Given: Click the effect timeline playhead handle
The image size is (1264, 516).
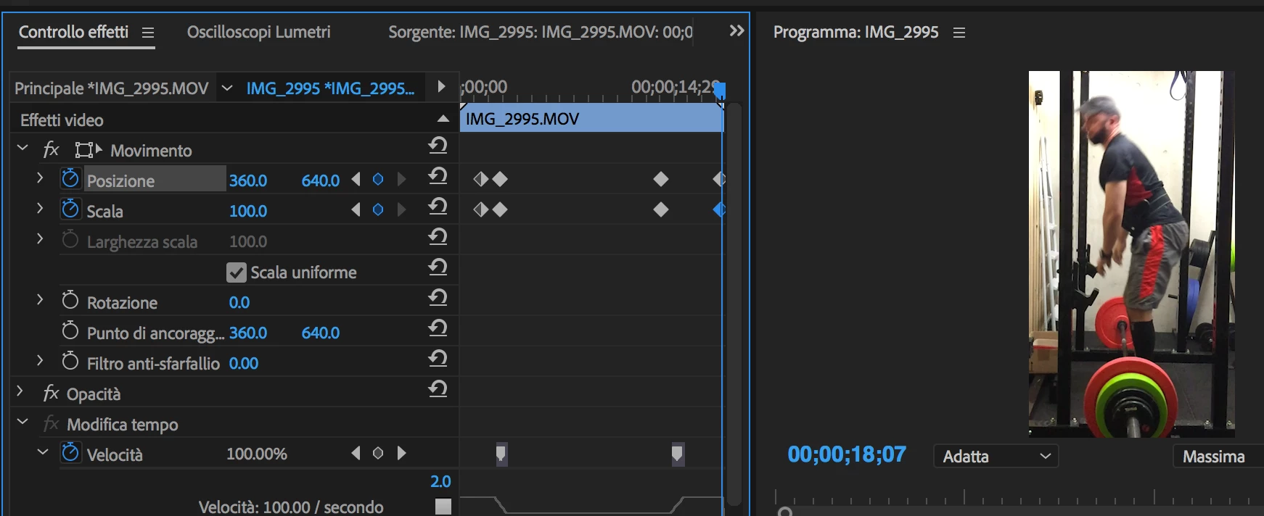Looking at the screenshot, I should 720,91.
